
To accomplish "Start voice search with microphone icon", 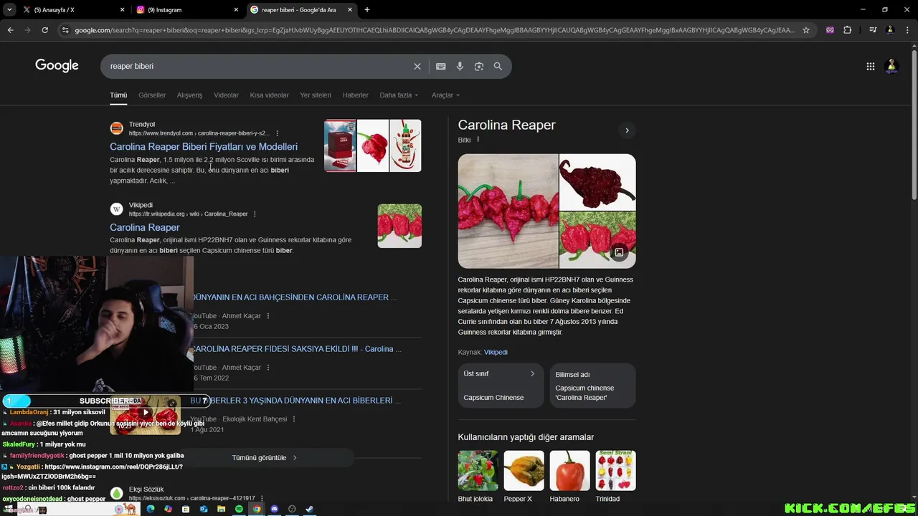I will [x=460, y=66].
